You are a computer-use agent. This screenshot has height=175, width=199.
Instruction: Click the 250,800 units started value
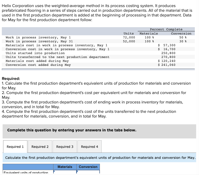pos(168,53)
